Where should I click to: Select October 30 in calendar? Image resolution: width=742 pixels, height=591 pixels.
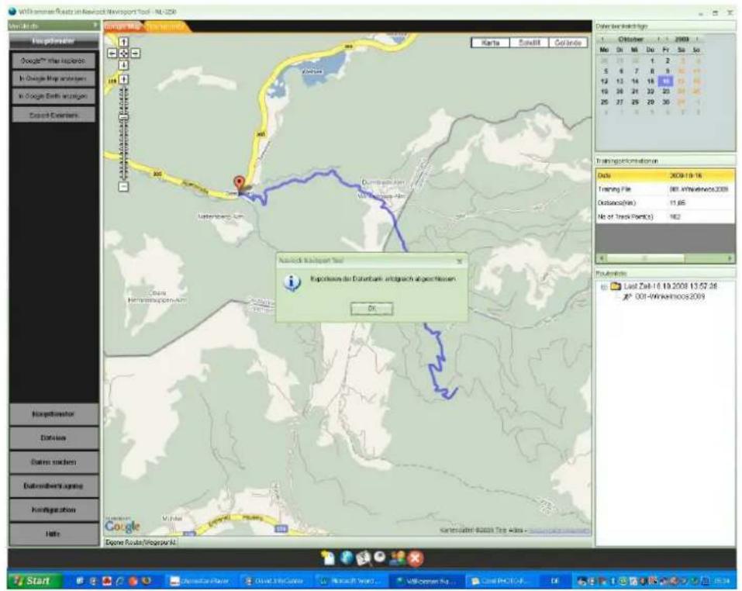click(x=666, y=102)
